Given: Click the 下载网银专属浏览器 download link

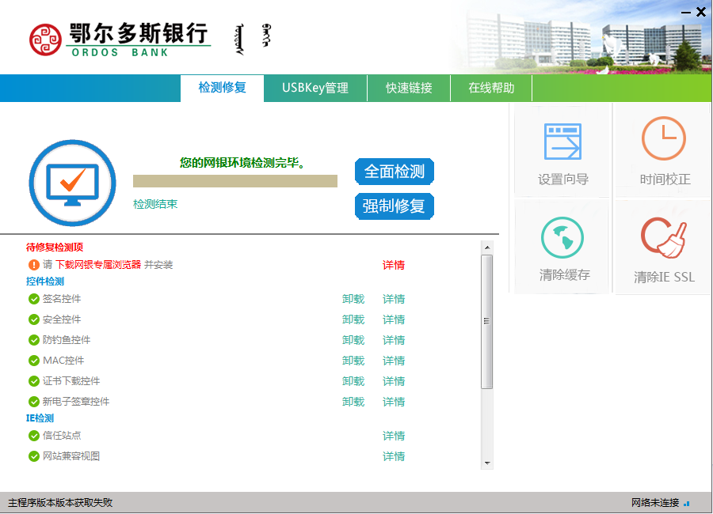Looking at the screenshot, I should (x=97, y=265).
